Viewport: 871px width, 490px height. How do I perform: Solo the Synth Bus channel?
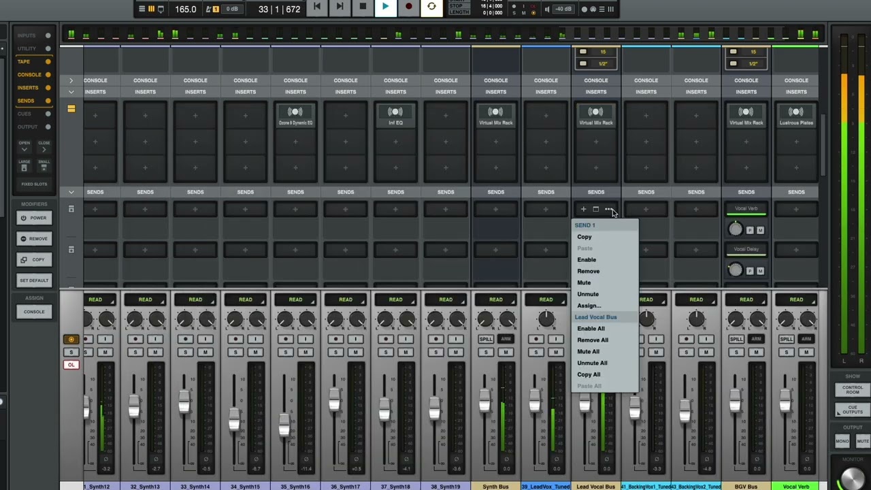point(485,352)
